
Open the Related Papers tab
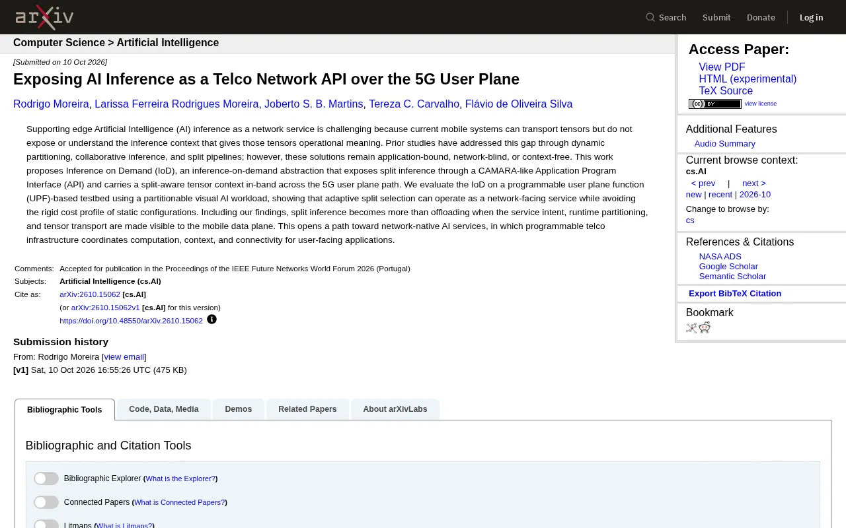(307, 409)
